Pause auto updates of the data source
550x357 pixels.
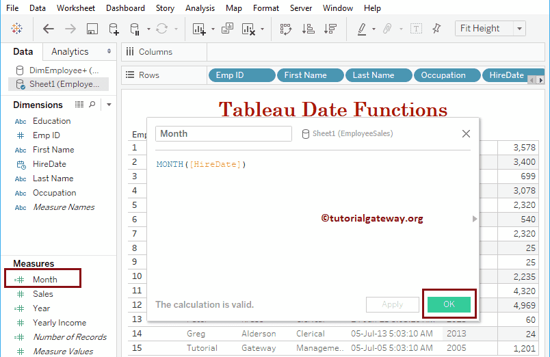pyautogui.click(x=135, y=29)
